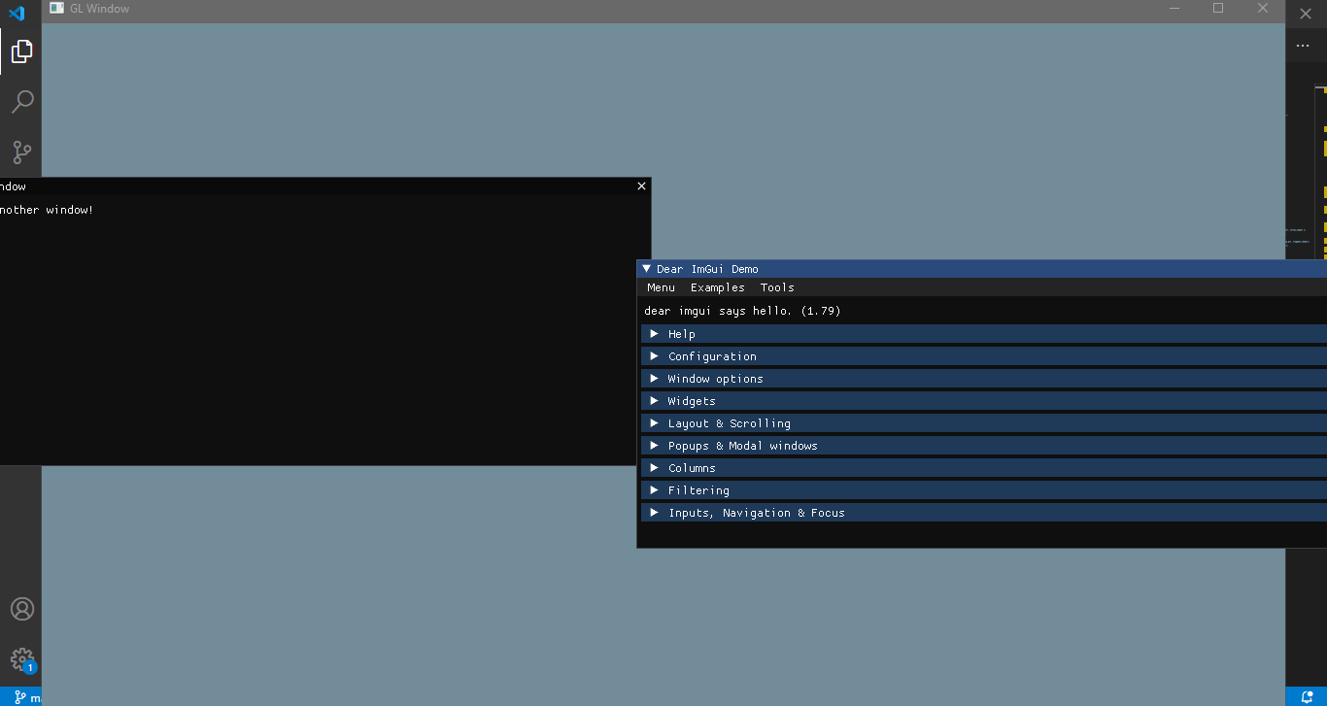The width and height of the screenshot is (1327, 706).
Task: Expand the Window options section
Action: 983,379
